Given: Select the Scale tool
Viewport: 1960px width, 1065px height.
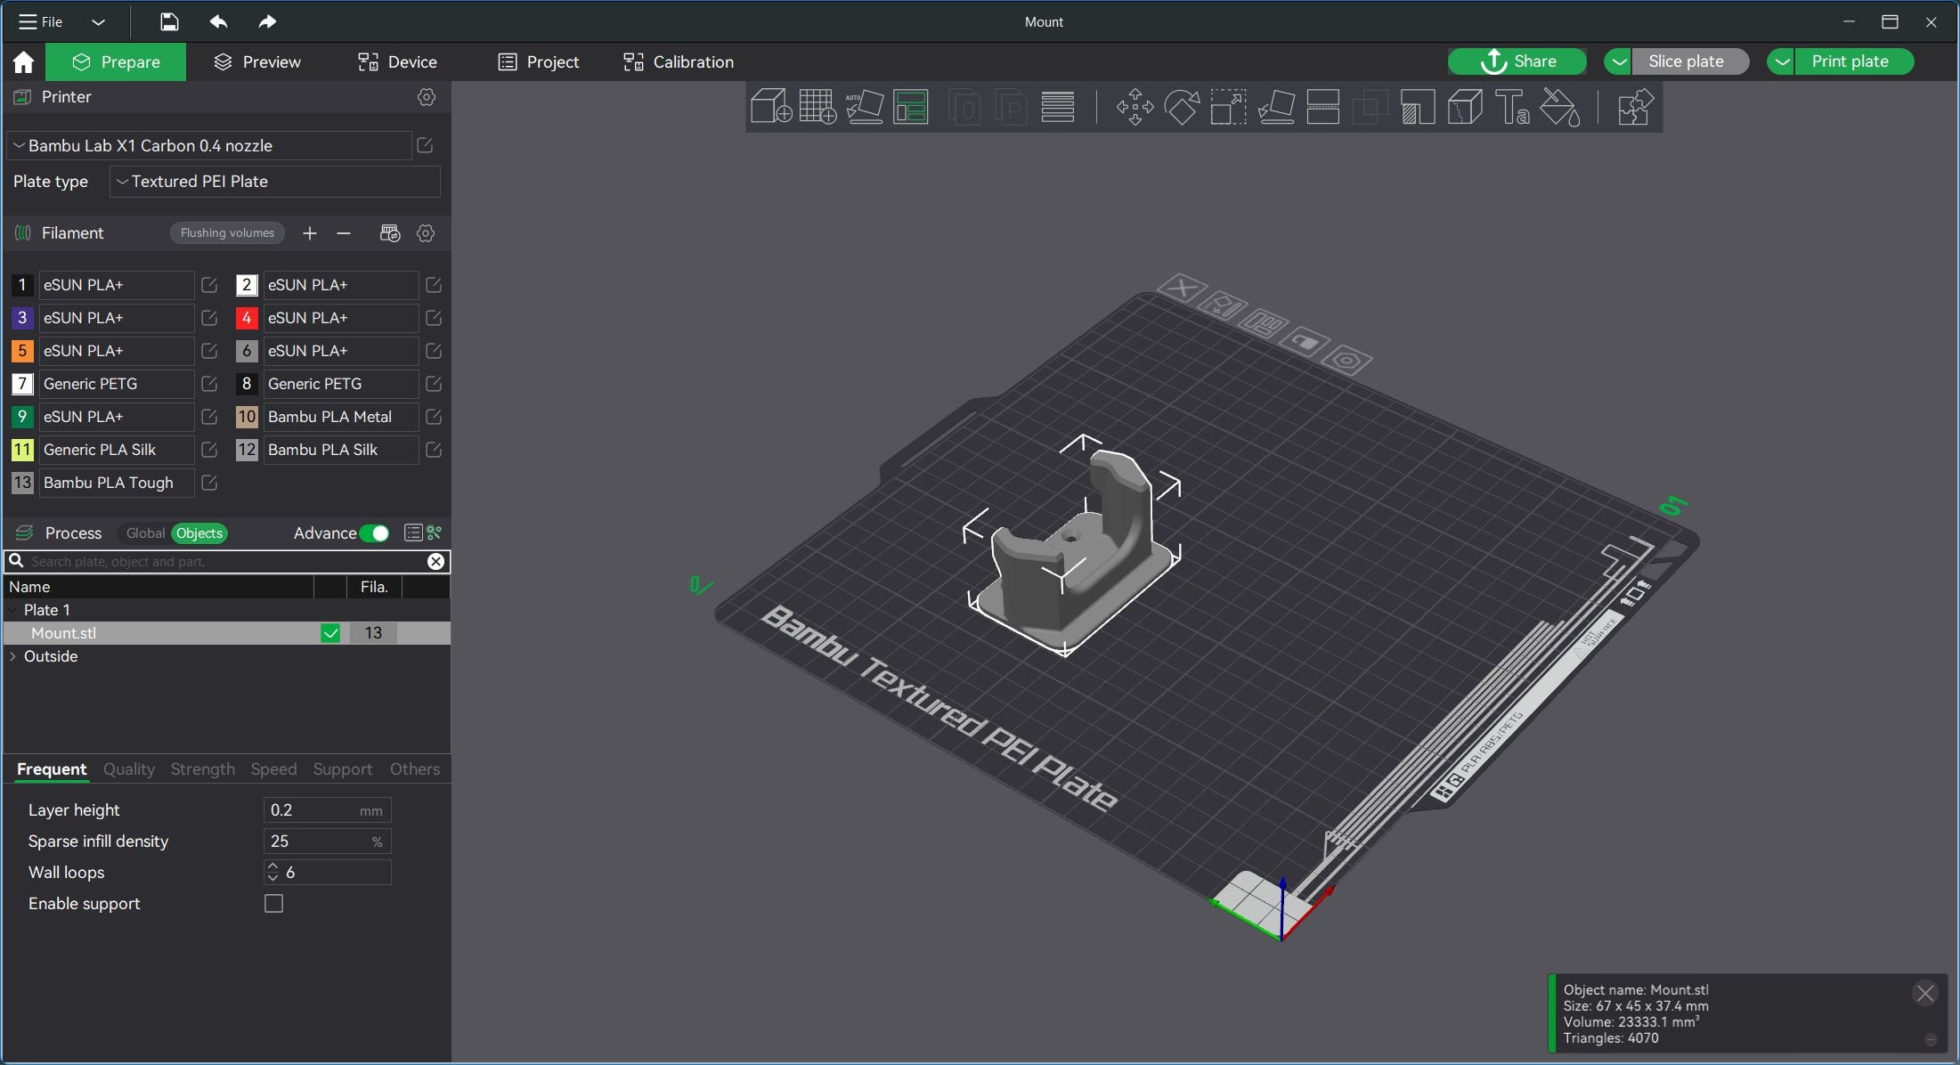Looking at the screenshot, I should pos(1228,107).
